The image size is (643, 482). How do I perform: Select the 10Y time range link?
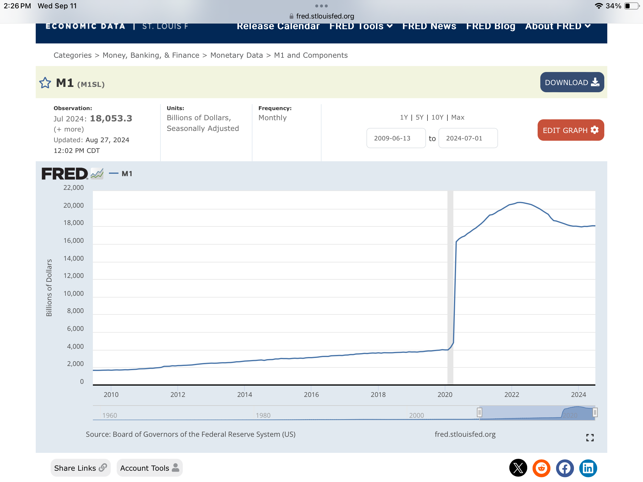tap(437, 118)
